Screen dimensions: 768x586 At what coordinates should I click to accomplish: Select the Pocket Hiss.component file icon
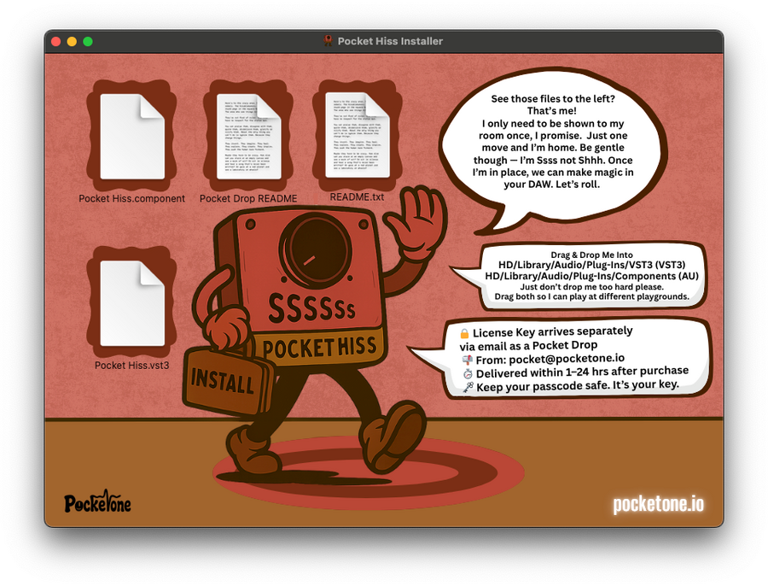tap(131, 136)
